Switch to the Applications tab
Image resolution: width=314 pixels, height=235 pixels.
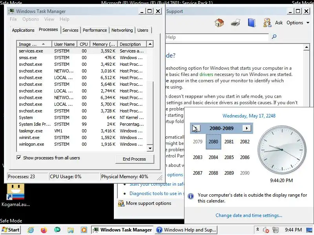click(x=23, y=30)
